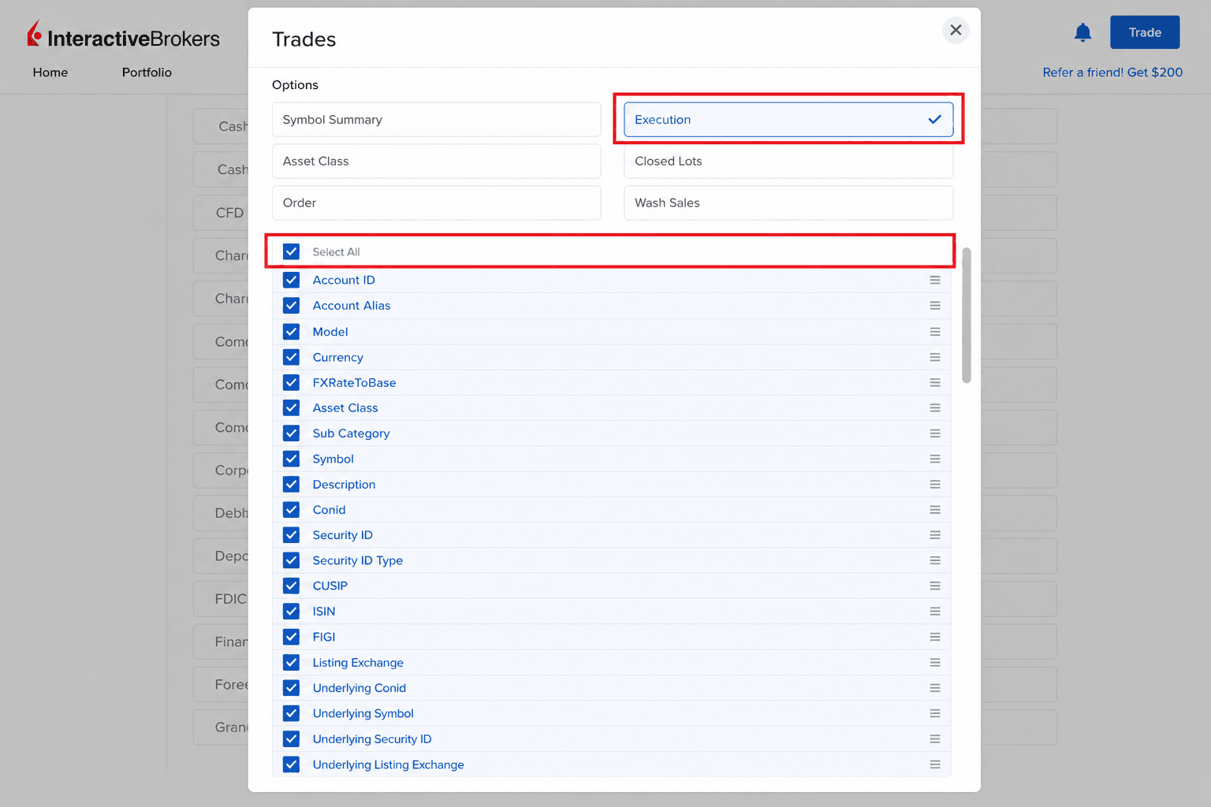Screen dimensions: 1211x807
Task: Open the Home menu
Action: [x=50, y=73]
